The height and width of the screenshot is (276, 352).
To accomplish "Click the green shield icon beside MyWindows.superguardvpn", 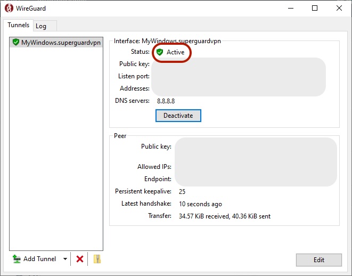I will click(x=16, y=42).
